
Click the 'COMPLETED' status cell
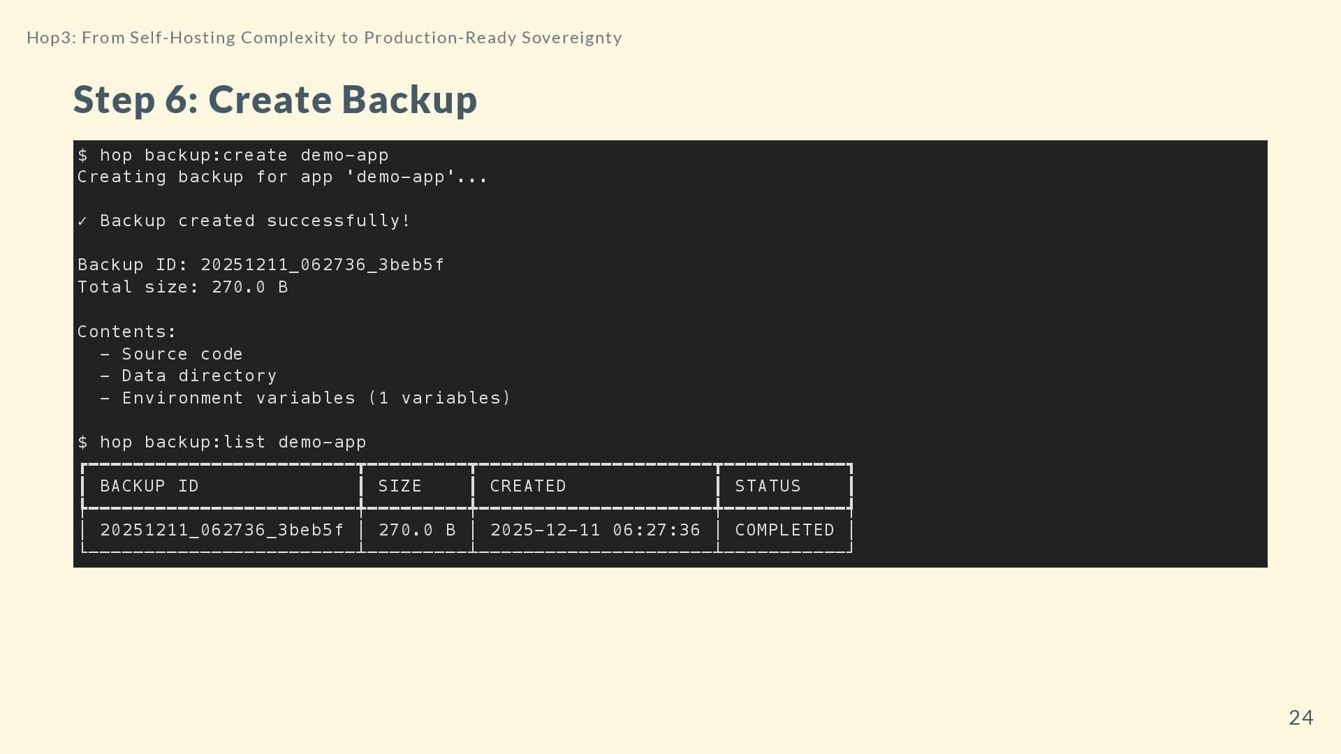click(x=784, y=531)
